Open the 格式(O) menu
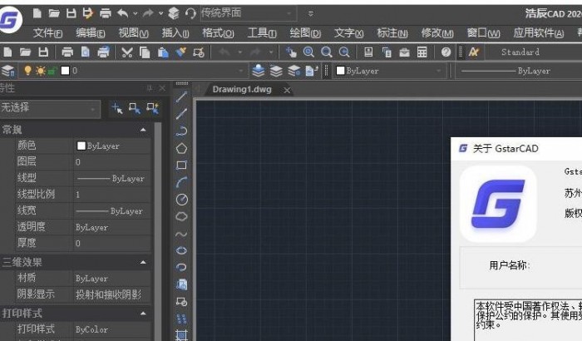 coord(218,33)
